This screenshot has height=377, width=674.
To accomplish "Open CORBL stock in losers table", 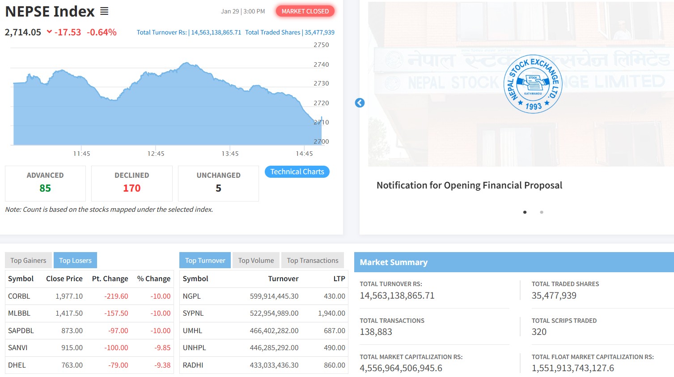I will click(19, 296).
